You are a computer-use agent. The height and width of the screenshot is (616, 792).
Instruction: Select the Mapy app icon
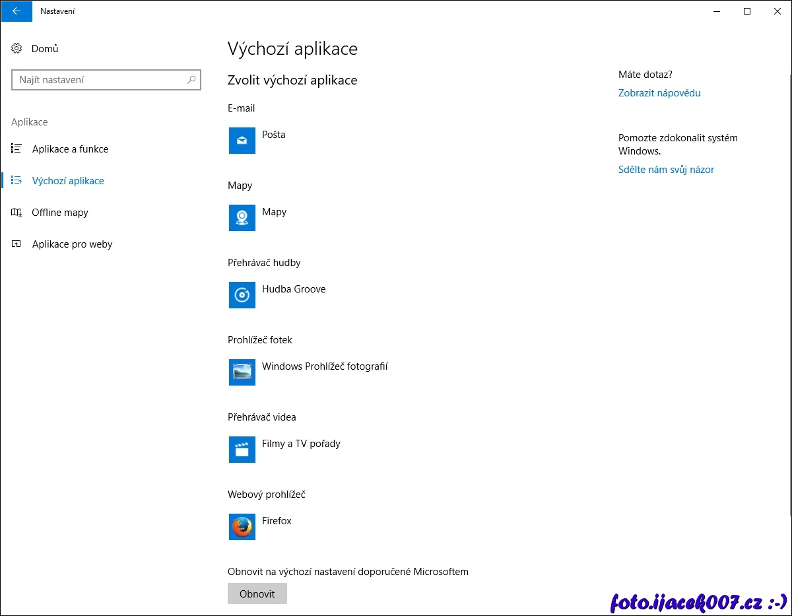pos(242,218)
